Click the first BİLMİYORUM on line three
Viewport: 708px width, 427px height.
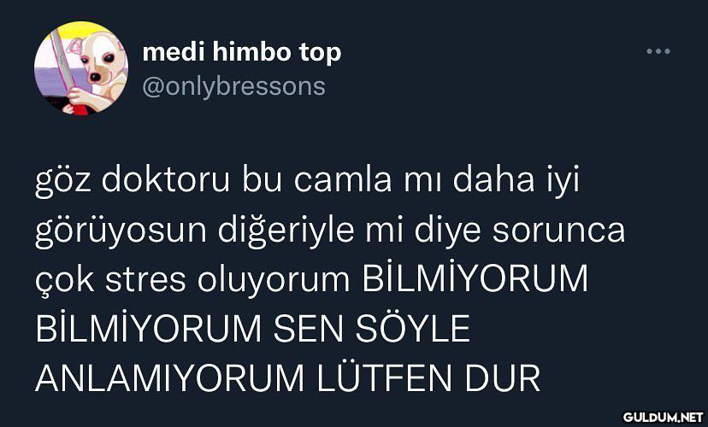(x=475, y=279)
